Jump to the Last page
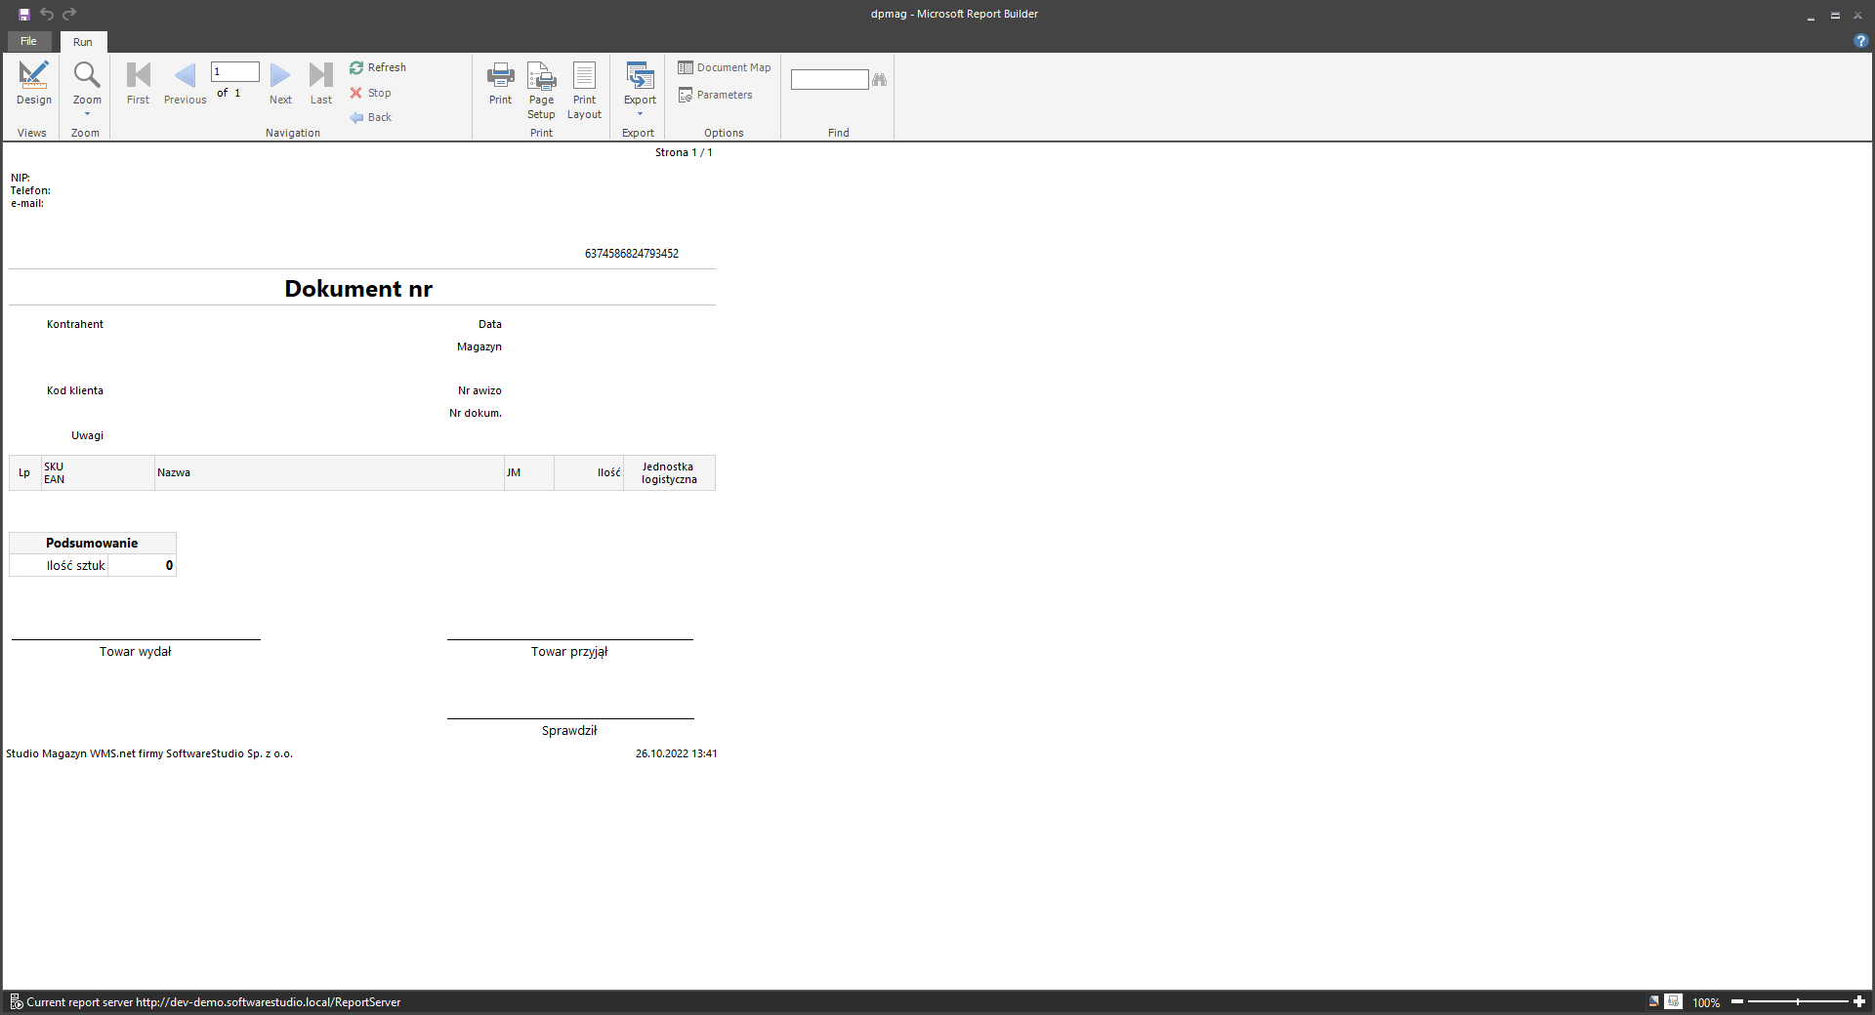This screenshot has height=1015, width=1875. click(321, 84)
